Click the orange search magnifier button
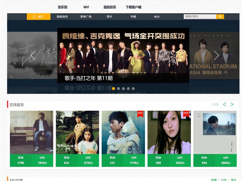 (220, 17)
